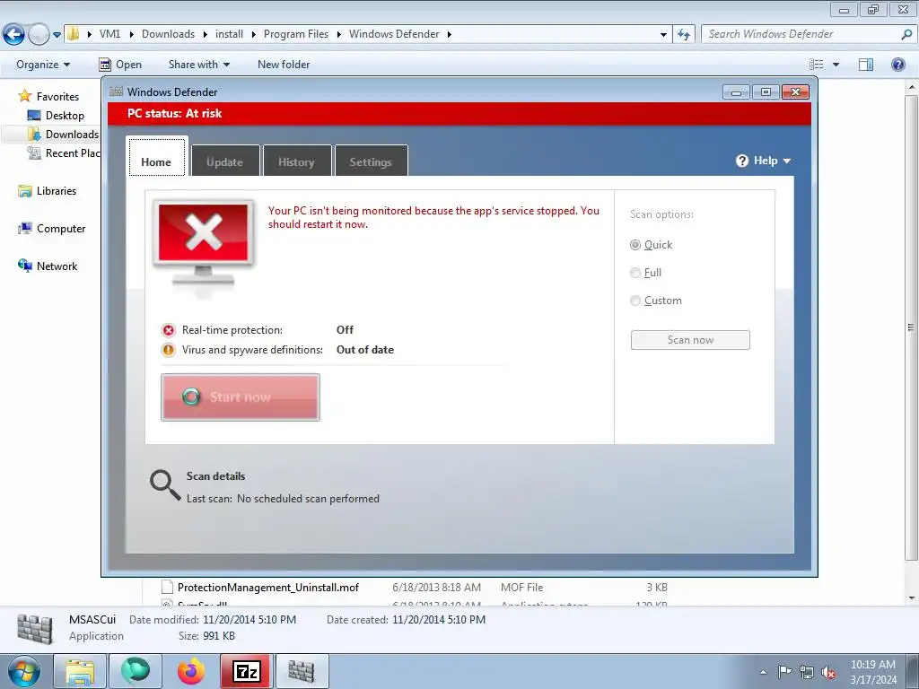This screenshot has width=919, height=689.
Task: Click VM1 in the address breadcrumb
Action: pyautogui.click(x=109, y=34)
